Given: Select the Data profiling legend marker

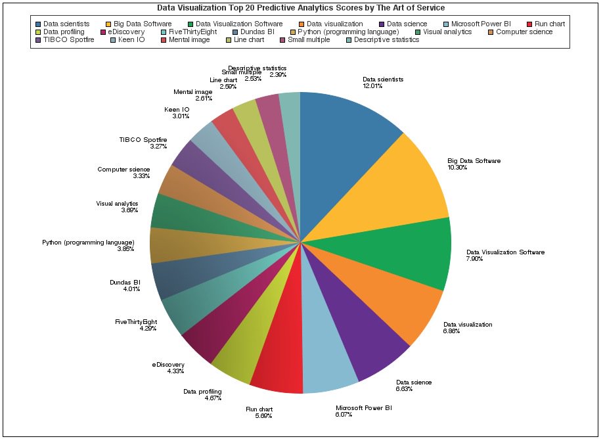Looking at the screenshot, I should [x=38, y=33].
